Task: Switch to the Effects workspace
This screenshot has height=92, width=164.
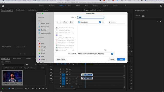Action: click(78, 6)
